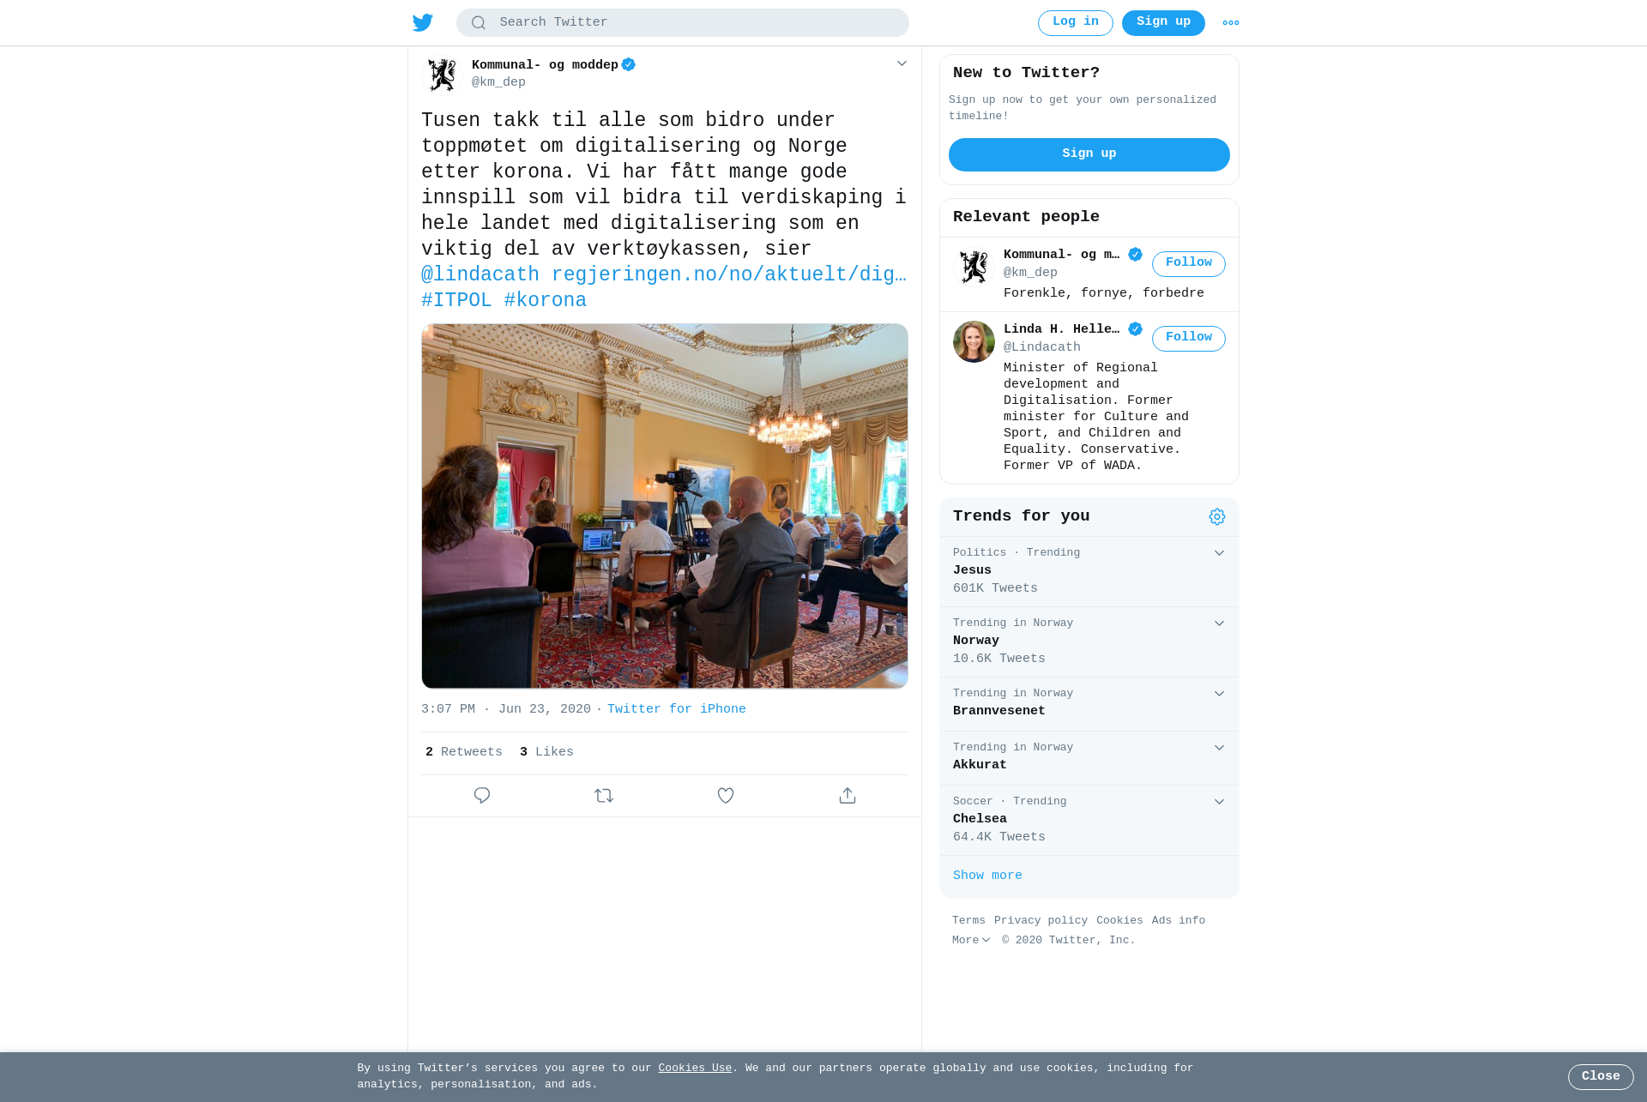
Task: Click the Kommunal- og moddep avatar in tweet
Action: [443, 75]
